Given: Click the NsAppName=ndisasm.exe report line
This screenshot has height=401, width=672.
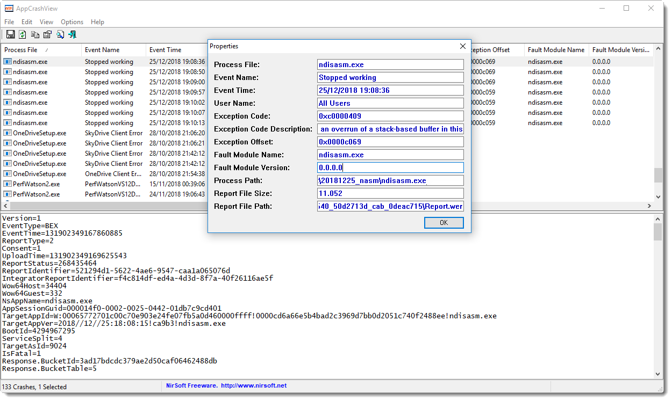Looking at the screenshot, I should pyautogui.click(x=47, y=301).
